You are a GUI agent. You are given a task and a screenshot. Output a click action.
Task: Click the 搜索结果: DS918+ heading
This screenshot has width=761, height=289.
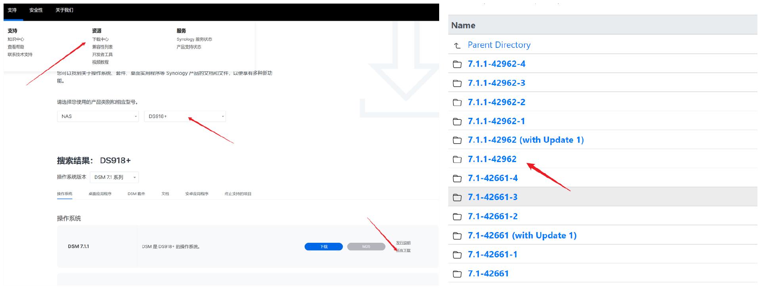click(94, 161)
